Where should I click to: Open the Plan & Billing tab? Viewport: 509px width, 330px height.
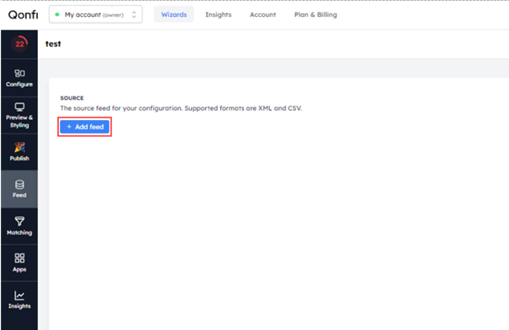click(x=315, y=14)
